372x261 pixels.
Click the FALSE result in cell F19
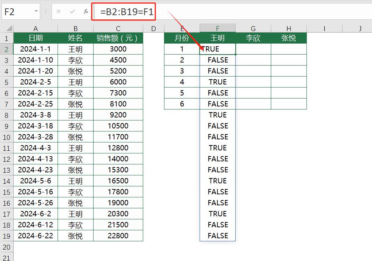point(217,236)
